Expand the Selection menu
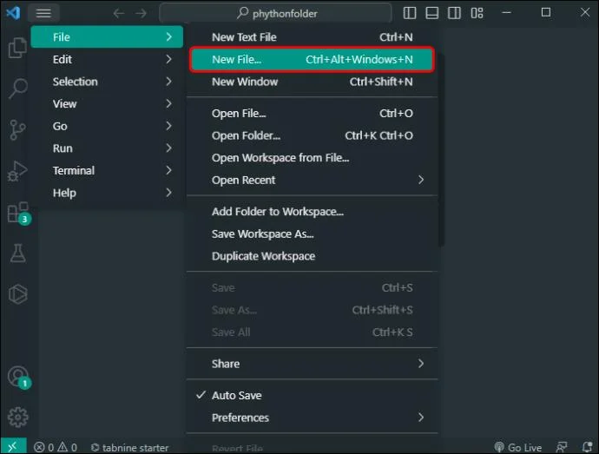This screenshot has height=454, width=599. click(x=107, y=82)
